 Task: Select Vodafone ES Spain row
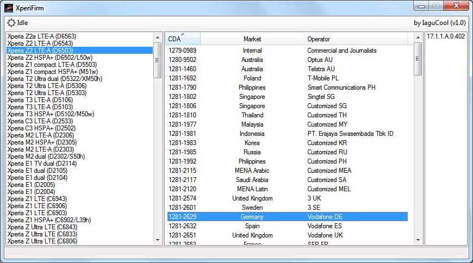pos(288,226)
